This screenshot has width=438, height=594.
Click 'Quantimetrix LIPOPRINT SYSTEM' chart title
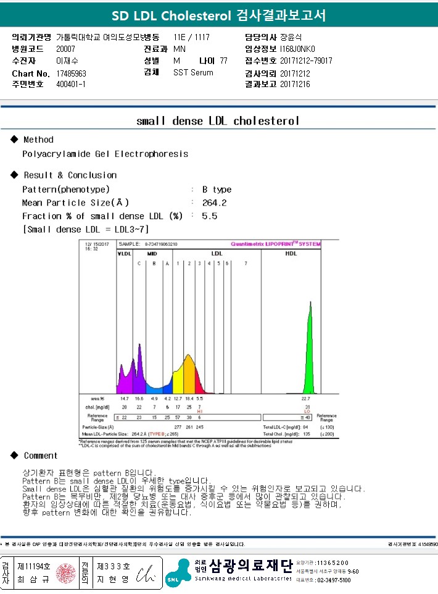[x=276, y=244]
